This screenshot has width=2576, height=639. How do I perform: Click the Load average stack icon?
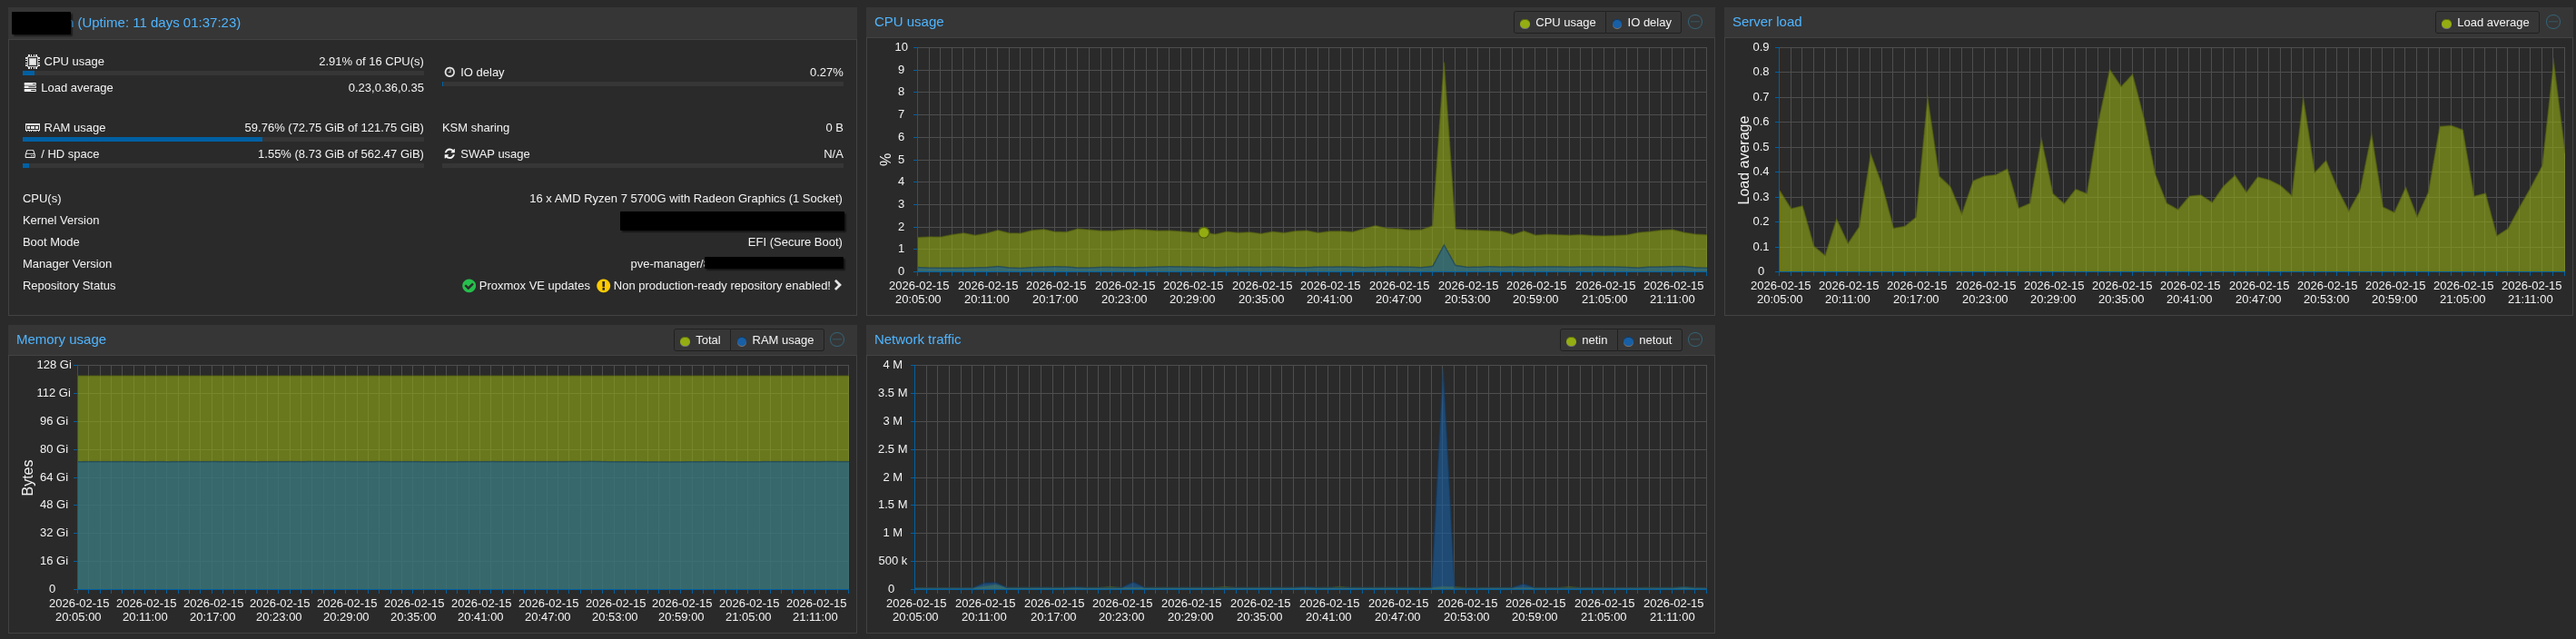coord(30,88)
